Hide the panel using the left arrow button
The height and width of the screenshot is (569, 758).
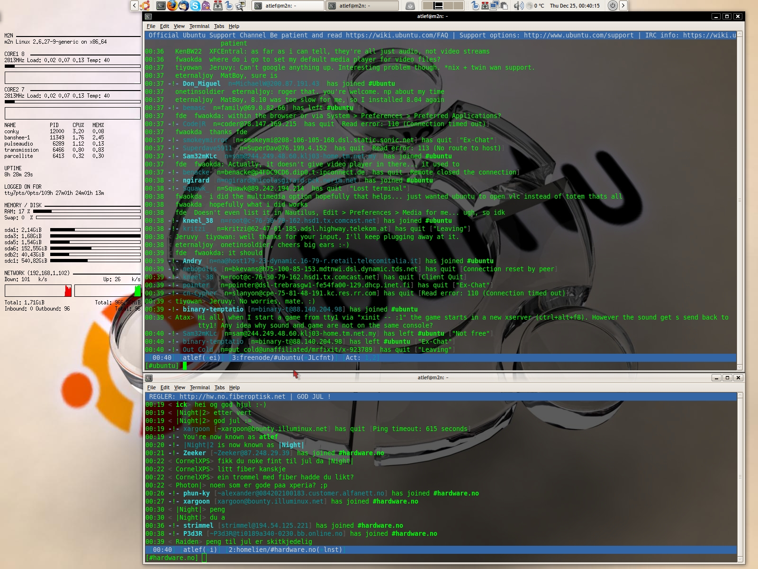(135, 6)
